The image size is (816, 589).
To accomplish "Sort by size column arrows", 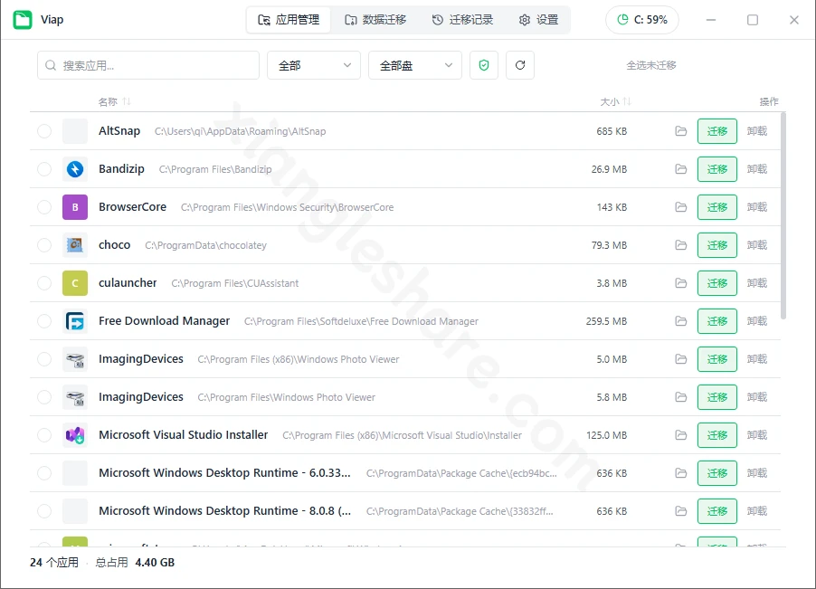I will click(x=627, y=101).
